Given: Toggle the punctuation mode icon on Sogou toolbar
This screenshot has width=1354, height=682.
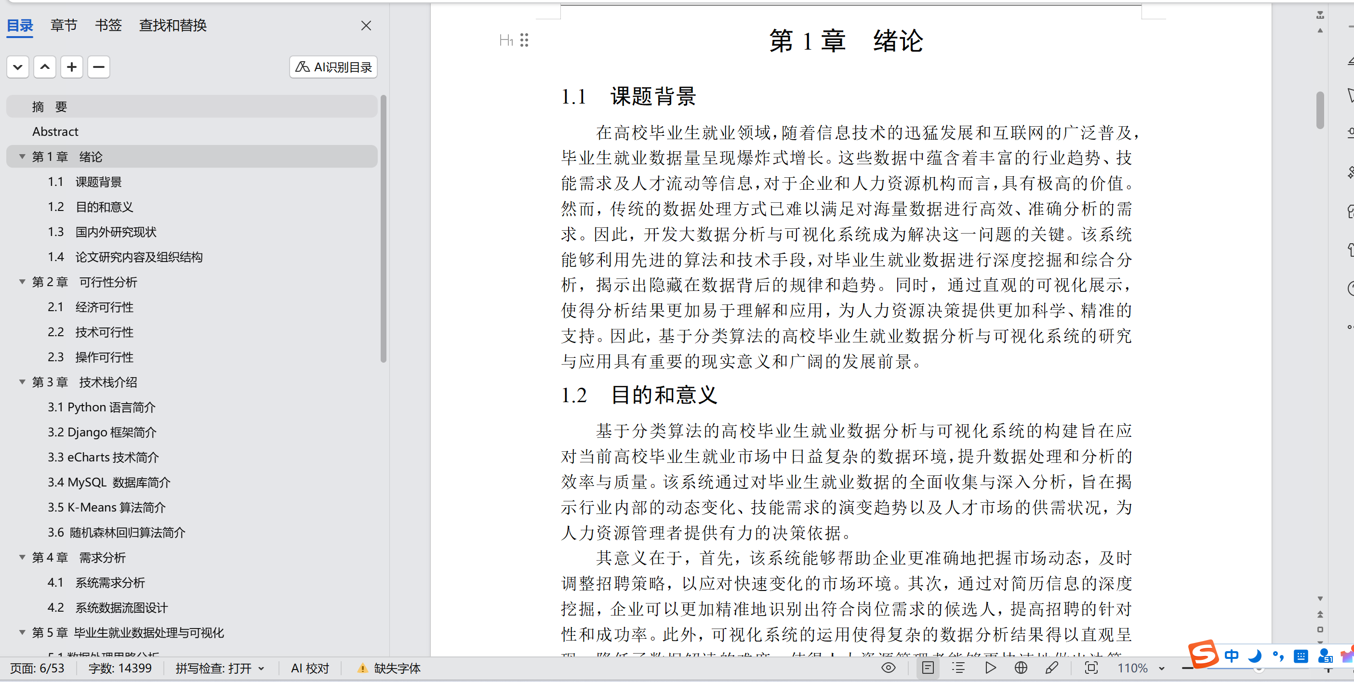Looking at the screenshot, I should [1278, 656].
